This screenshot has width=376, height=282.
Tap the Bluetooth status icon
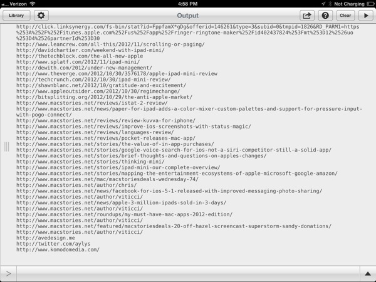point(330,4)
